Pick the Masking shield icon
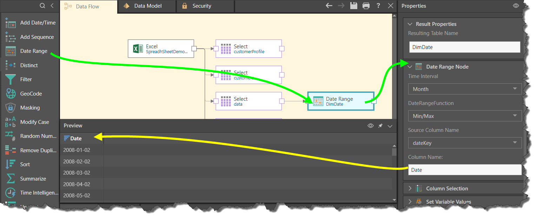This screenshot has width=537, height=218. tap(11, 108)
